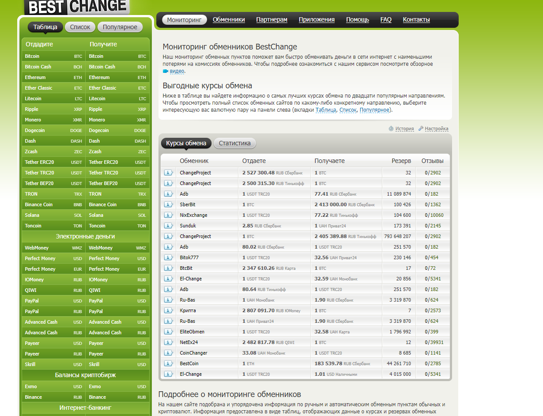Click the Отзывы column header
This screenshot has width=543, height=416.
pyautogui.click(x=433, y=161)
